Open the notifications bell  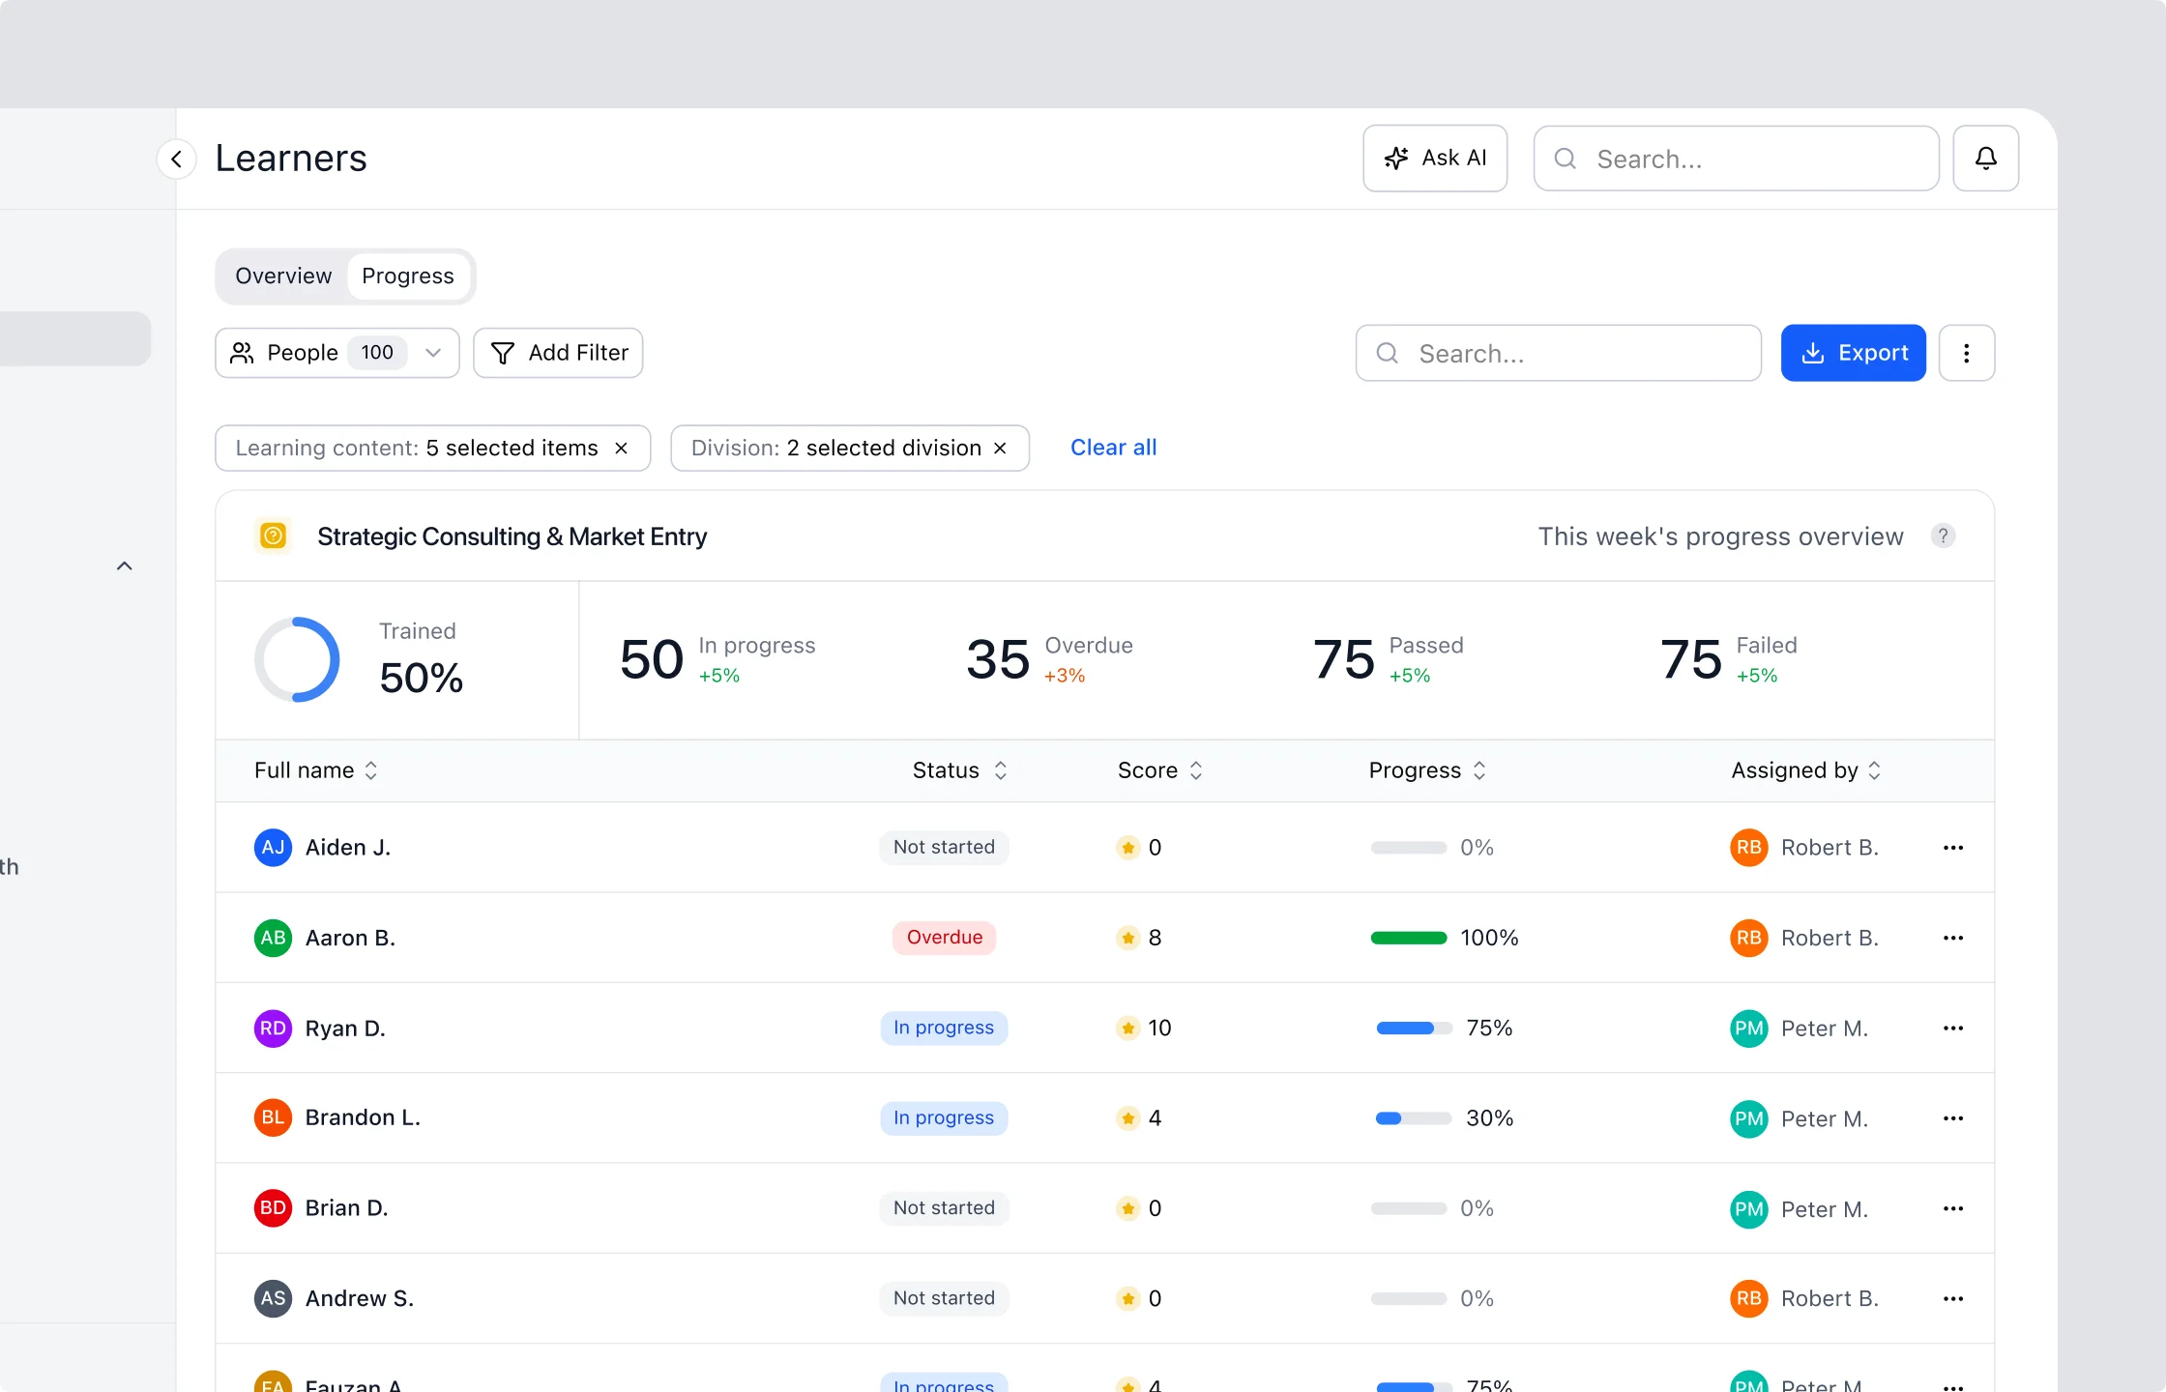point(1985,159)
